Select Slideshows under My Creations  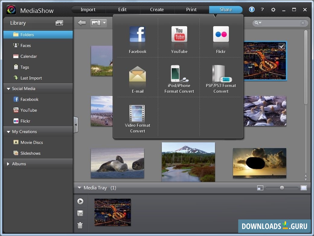coord(30,153)
